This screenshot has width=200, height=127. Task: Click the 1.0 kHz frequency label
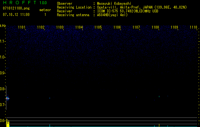[x=3, y=57]
